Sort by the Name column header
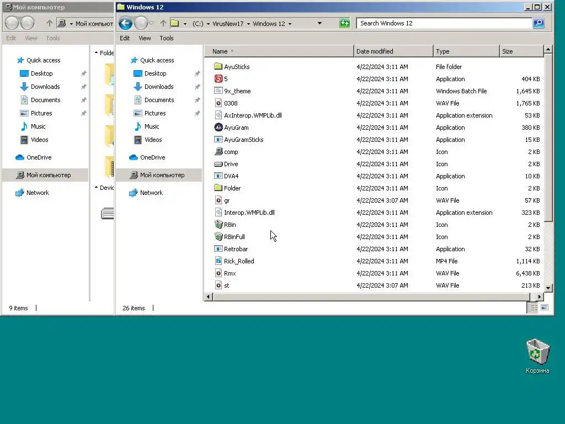 click(279, 51)
